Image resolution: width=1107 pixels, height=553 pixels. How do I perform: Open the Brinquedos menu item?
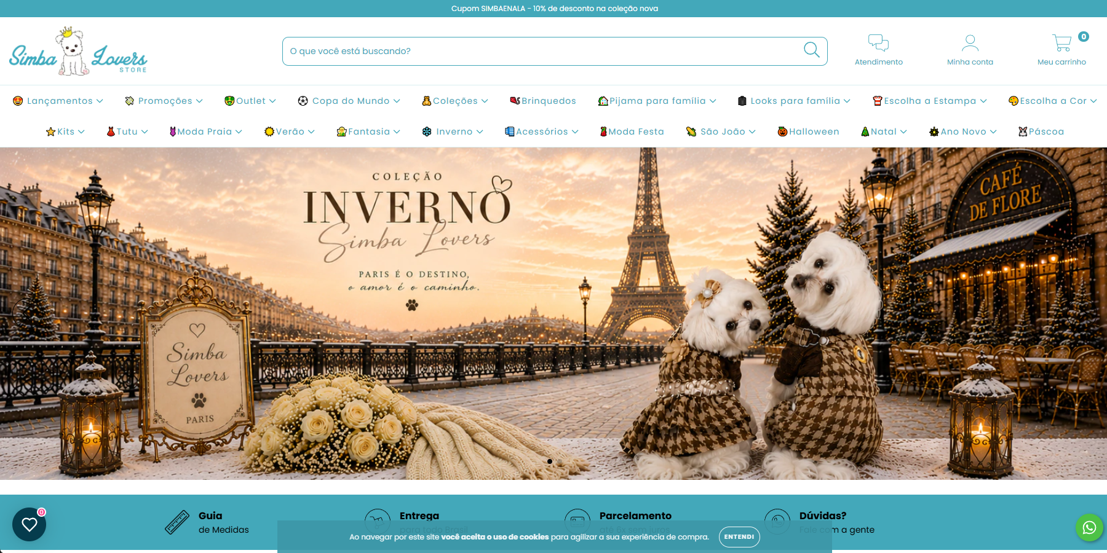(543, 101)
